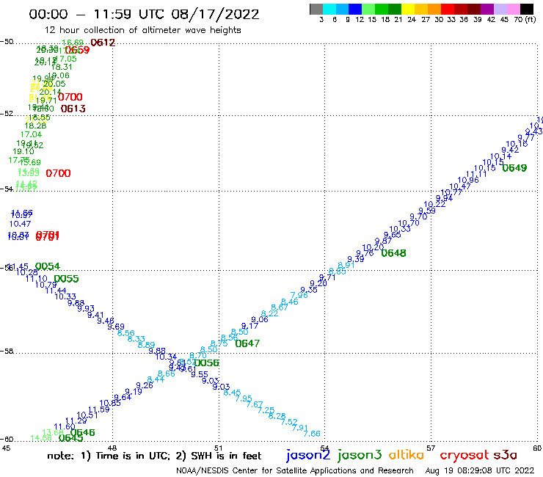Screen dimensions: 543x477
Task: Click the 9.17 wave height value
Action: [x=249, y=326]
